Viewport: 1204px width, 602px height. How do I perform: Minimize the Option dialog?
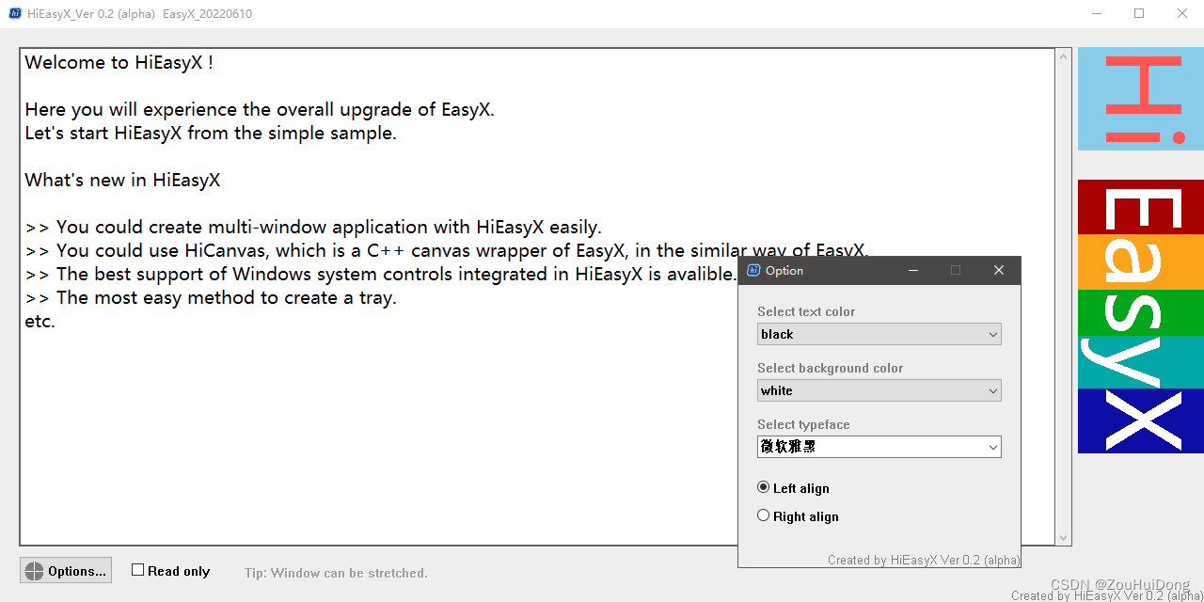(x=913, y=270)
